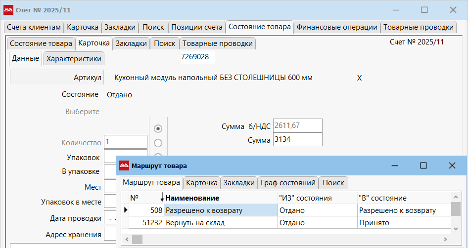Image resolution: width=468 pixels, height=248 pixels.
Task: Open the Граф состояний tab
Action: [x=288, y=183]
